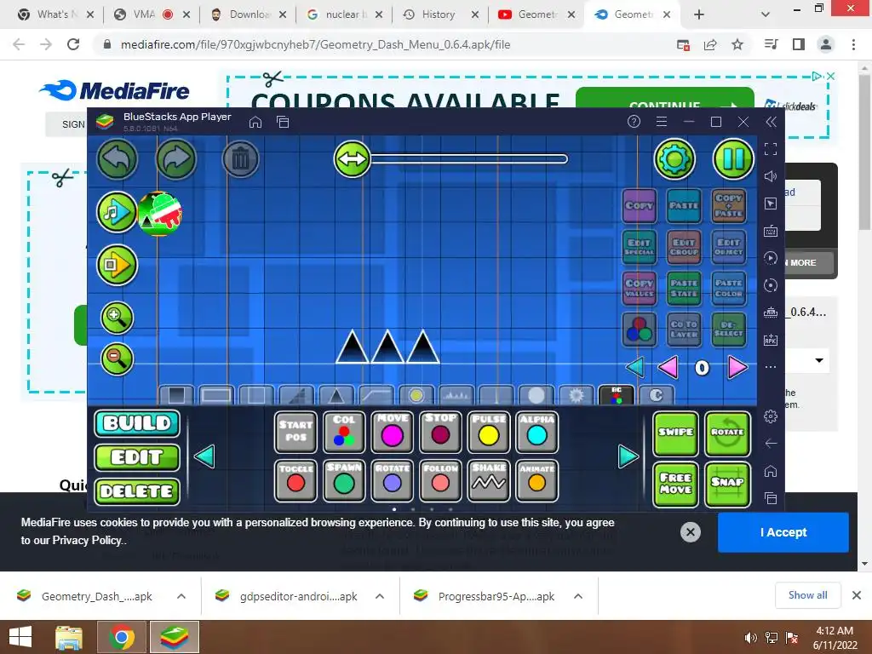The image size is (872, 654).
Task: Click the editor redo arrow button
Action: (176, 159)
